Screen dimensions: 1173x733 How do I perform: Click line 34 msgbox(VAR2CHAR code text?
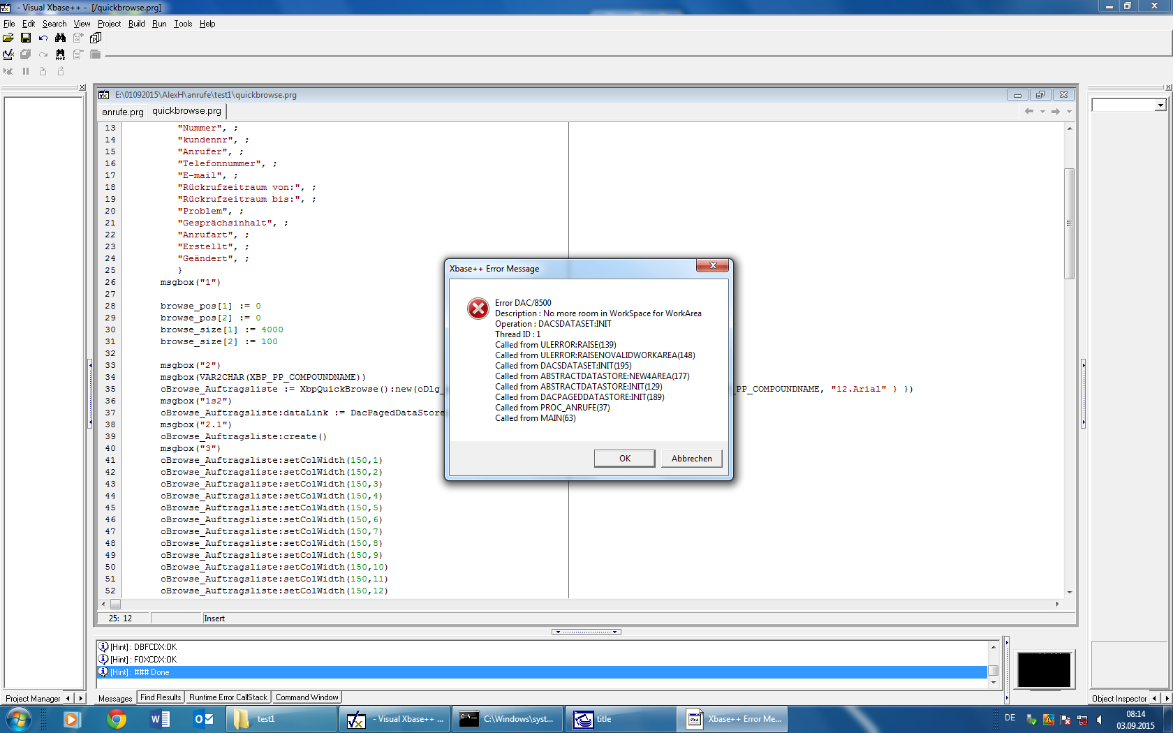click(263, 377)
